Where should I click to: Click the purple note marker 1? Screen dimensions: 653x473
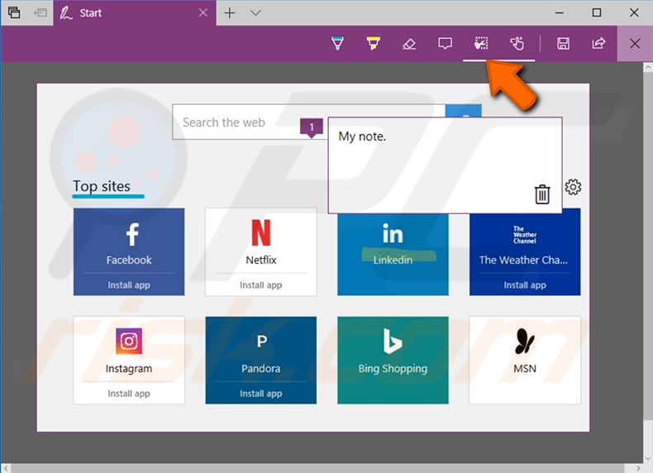(x=311, y=127)
